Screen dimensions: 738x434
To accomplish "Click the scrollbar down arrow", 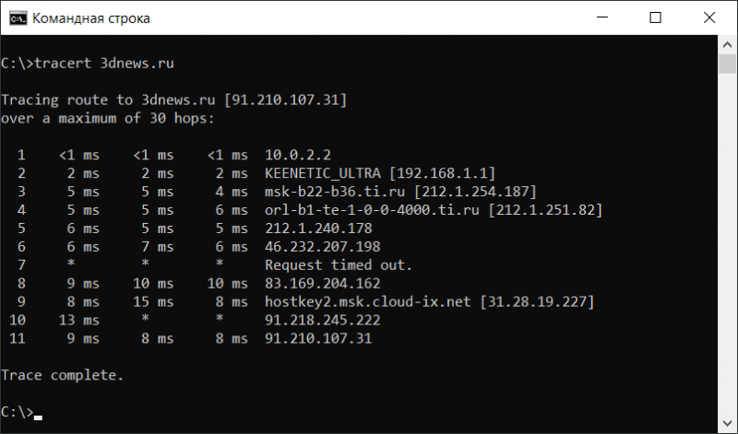I will (727, 423).
